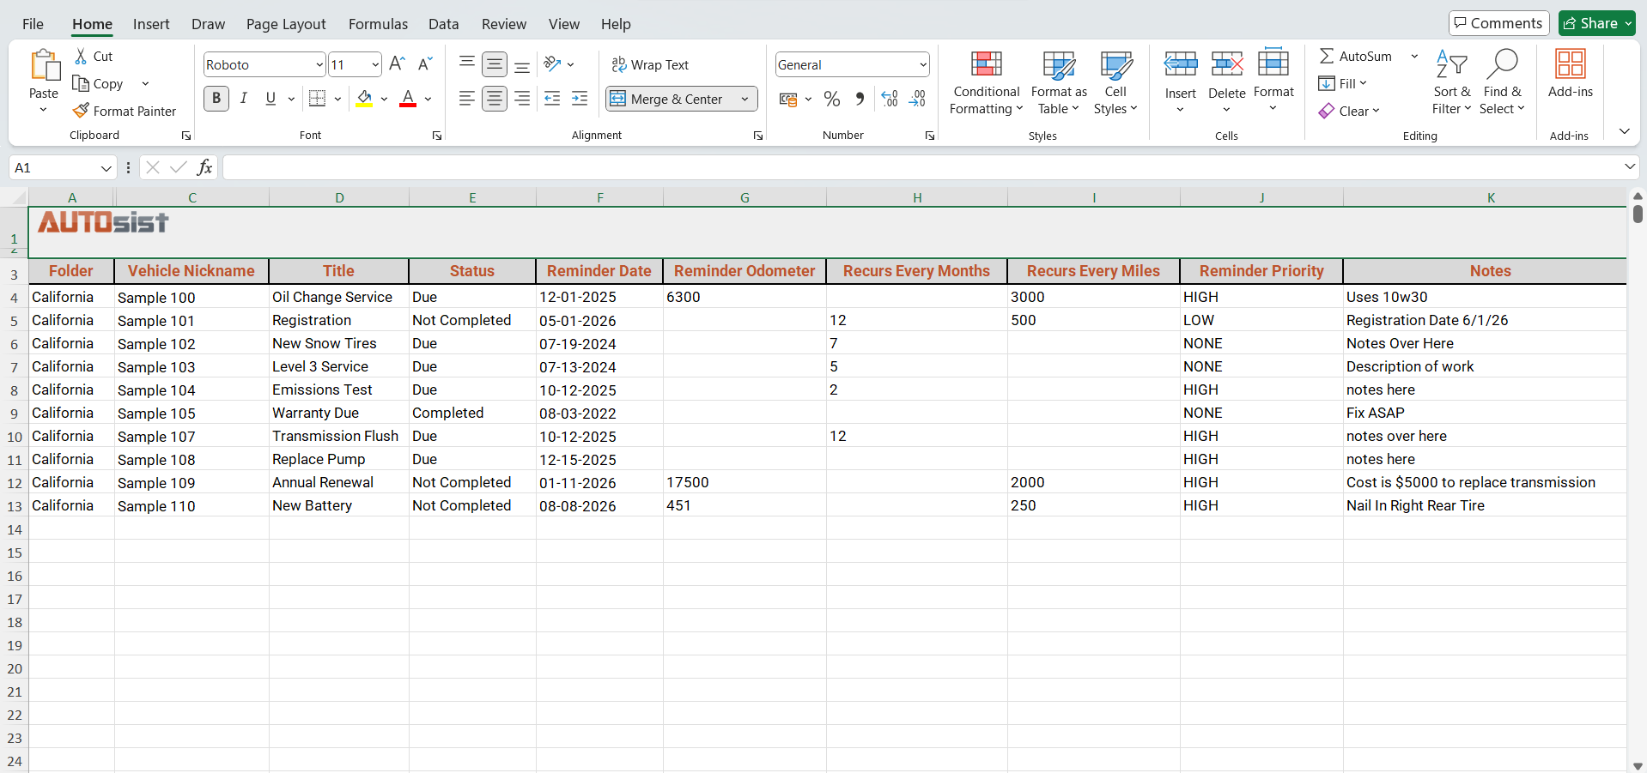This screenshot has width=1647, height=773.
Task: Expand the Merge & Center dropdown
Action: tap(744, 99)
